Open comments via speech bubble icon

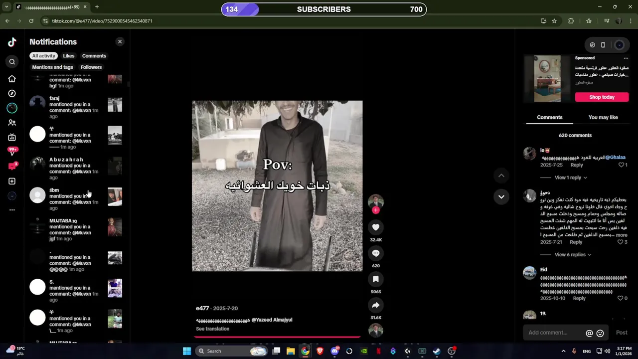coord(376,253)
